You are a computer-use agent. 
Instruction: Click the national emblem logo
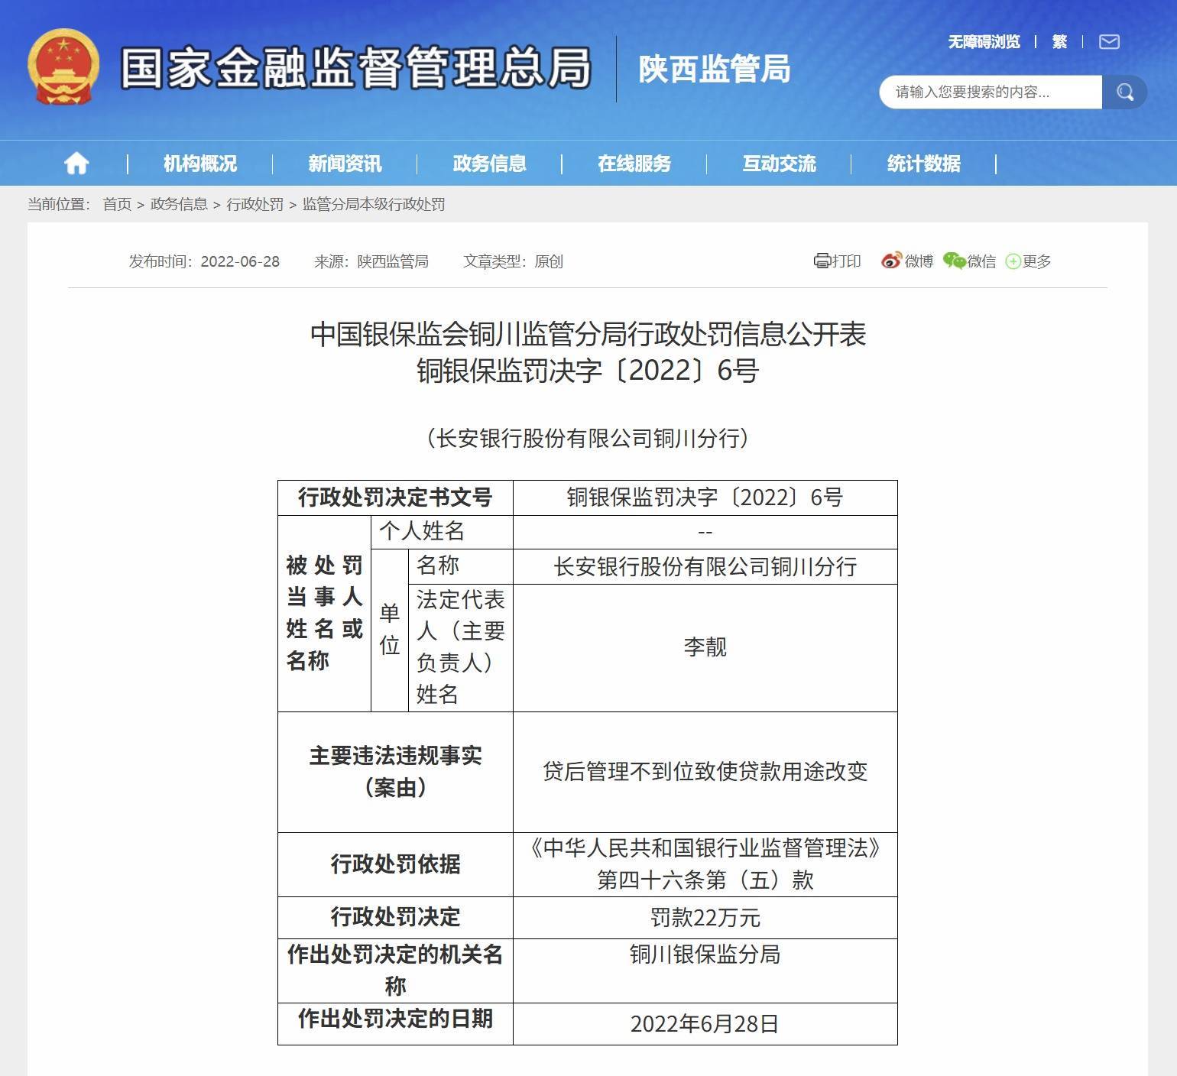point(63,66)
